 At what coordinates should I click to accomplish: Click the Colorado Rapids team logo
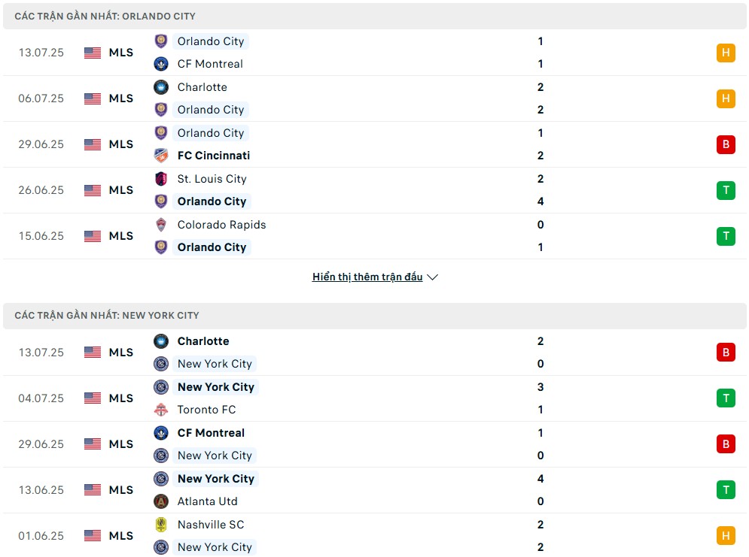(x=161, y=225)
